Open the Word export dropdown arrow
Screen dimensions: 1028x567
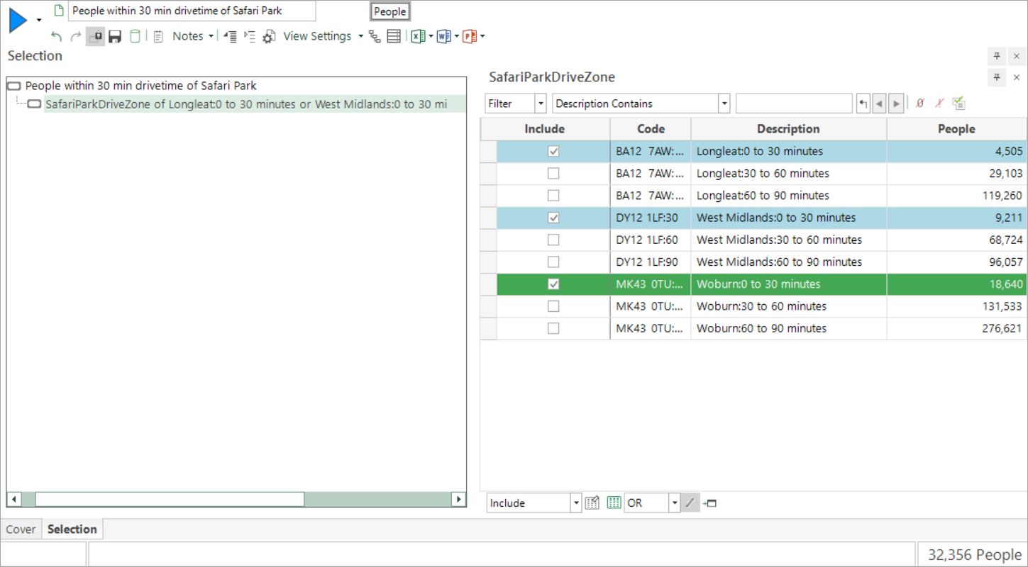(457, 36)
